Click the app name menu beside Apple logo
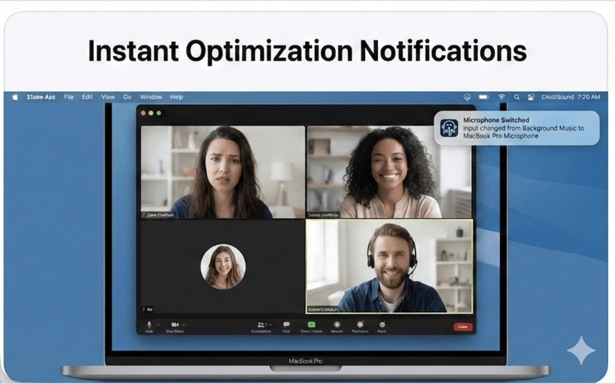 (x=41, y=97)
